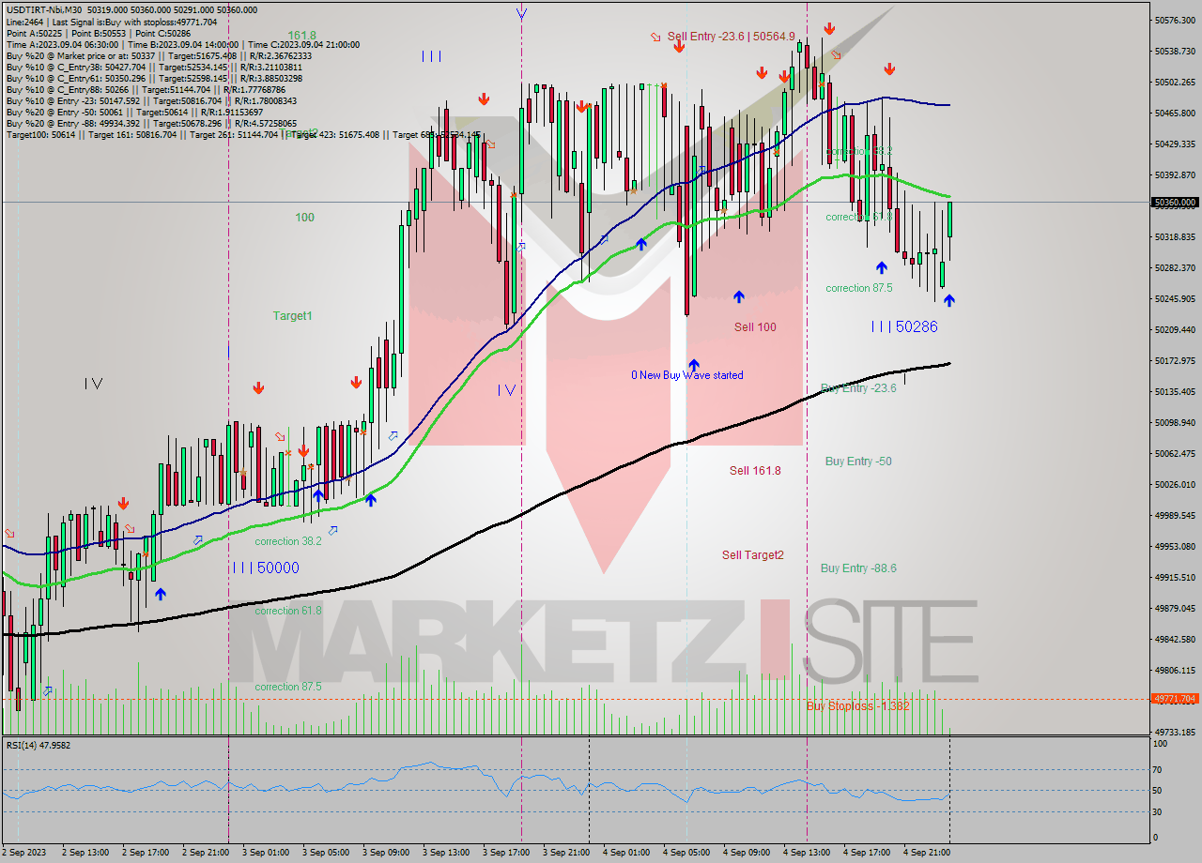Viewport: 1202px width, 863px height.
Task: Click price axis value 50062.475
Action: 1175,453
